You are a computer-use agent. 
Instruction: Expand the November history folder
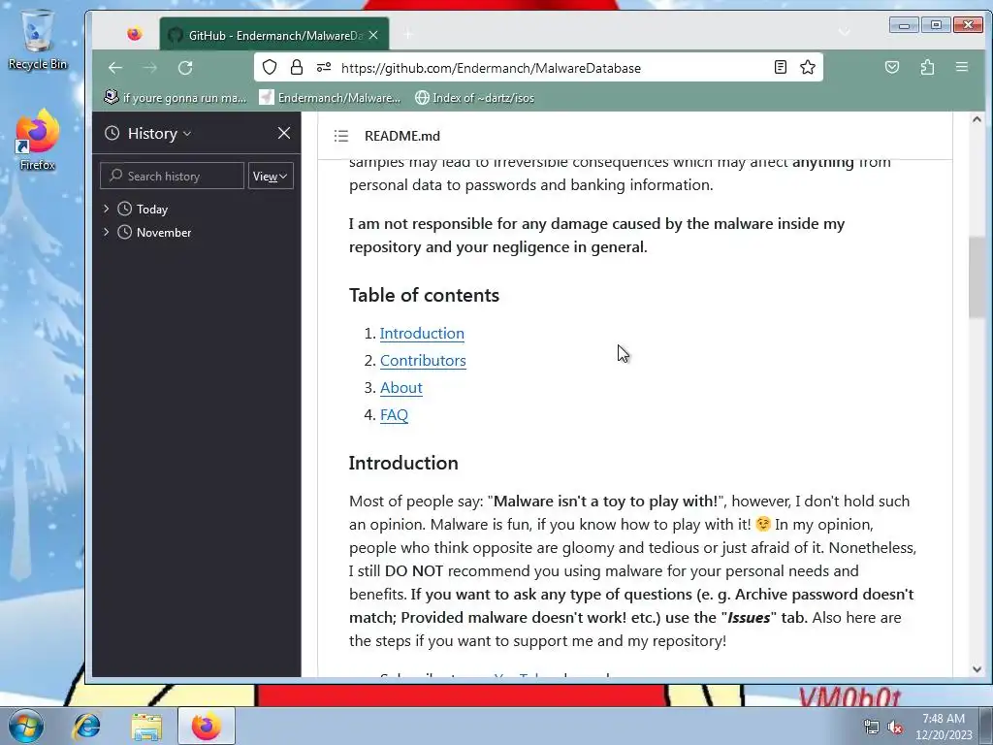(x=107, y=232)
